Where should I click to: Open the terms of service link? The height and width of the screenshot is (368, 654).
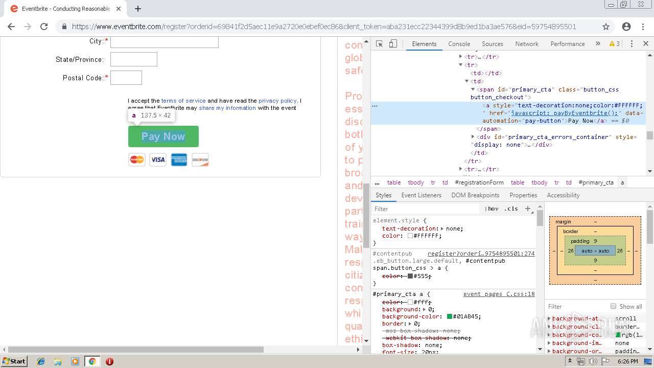pos(183,101)
